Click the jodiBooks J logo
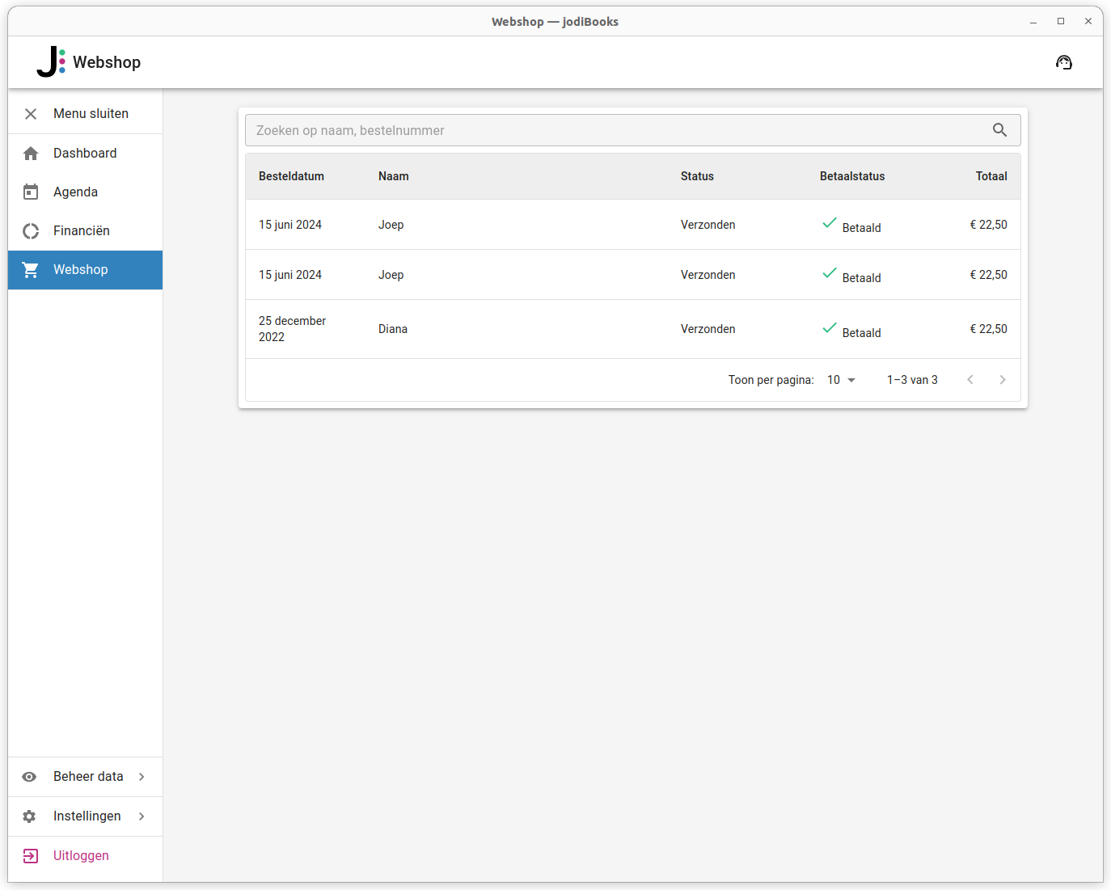The width and height of the screenshot is (1111, 890). point(51,62)
